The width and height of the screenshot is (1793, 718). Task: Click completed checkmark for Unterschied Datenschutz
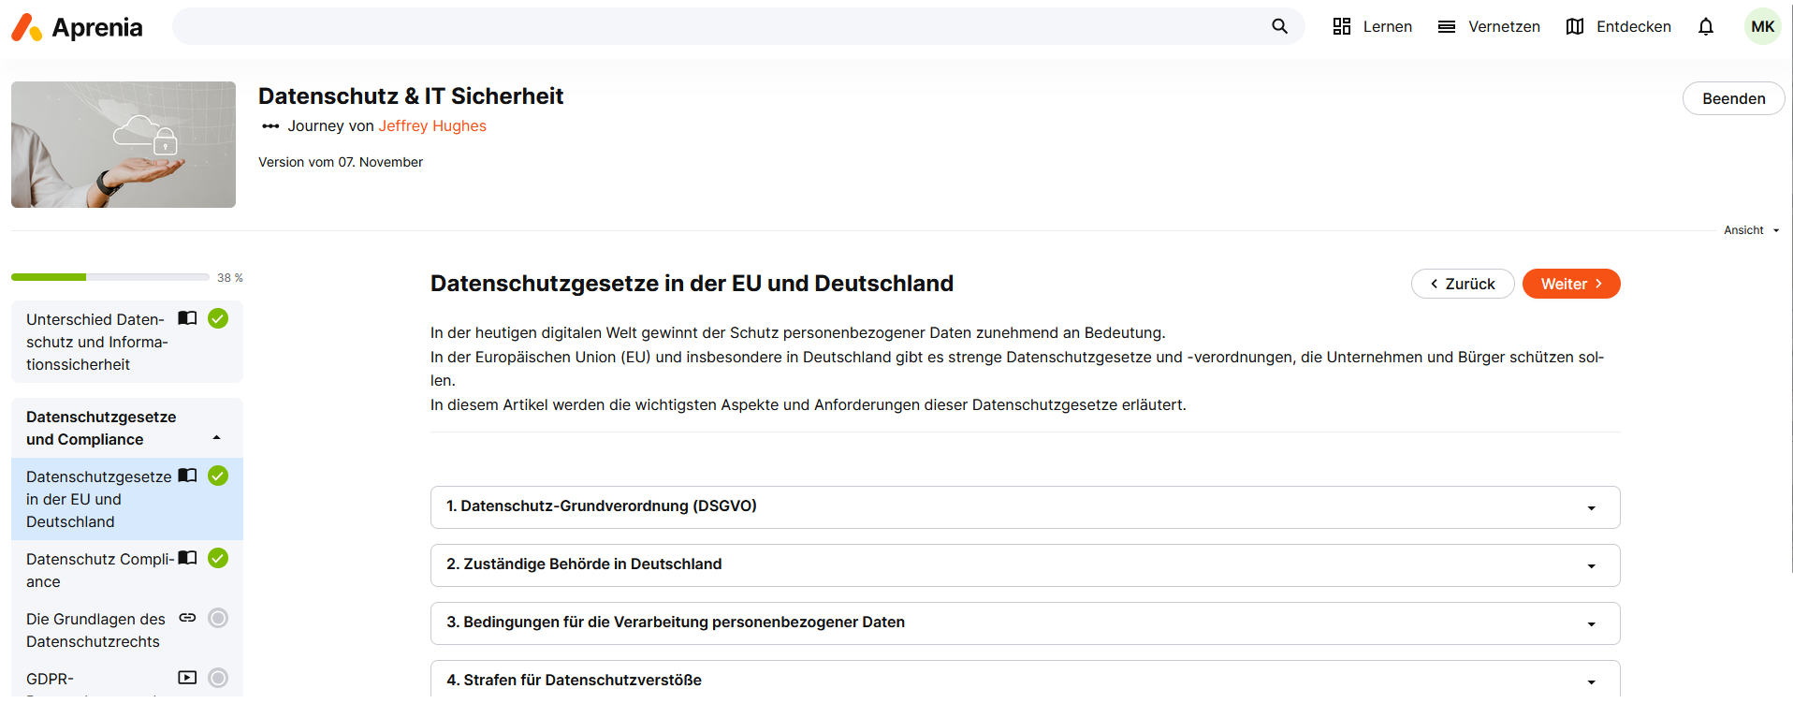(x=218, y=318)
